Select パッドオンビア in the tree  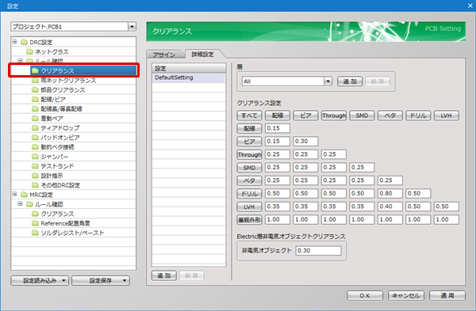(x=60, y=138)
